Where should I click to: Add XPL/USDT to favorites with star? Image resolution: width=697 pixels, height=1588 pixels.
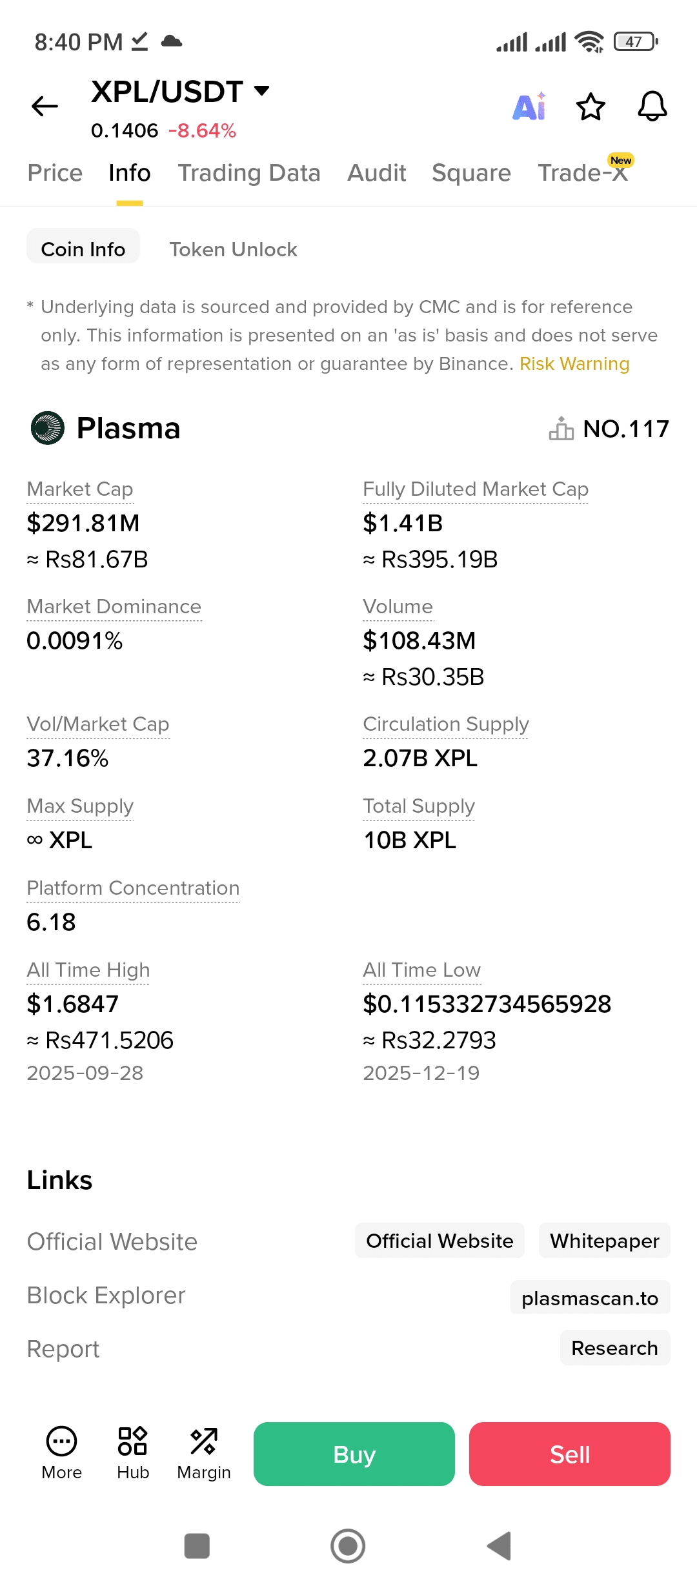[591, 107]
